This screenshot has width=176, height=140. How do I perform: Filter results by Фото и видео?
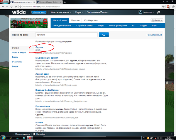pos(19,52)
